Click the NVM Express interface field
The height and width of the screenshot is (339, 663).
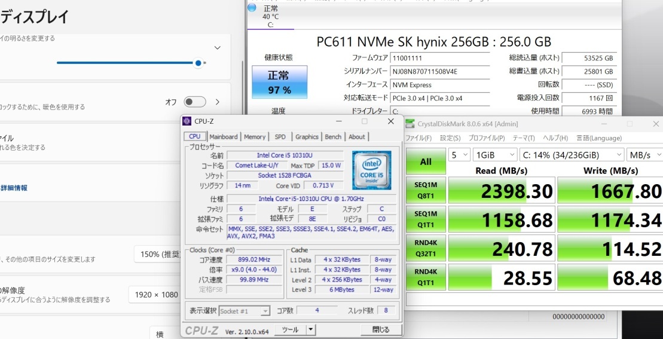(x=440, y=85)
